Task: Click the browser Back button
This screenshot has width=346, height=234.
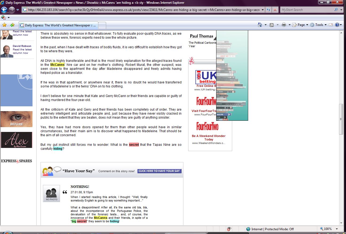Action: pyautogui.click(x=4, y=10)
